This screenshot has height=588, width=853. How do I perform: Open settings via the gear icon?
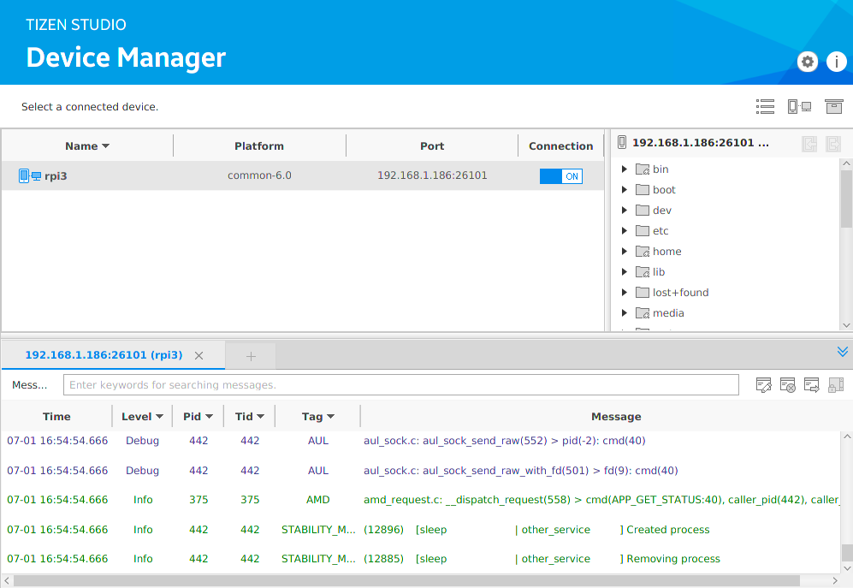(x=807, y=62)
